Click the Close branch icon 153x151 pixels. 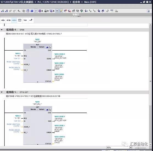tap(31, 20)
